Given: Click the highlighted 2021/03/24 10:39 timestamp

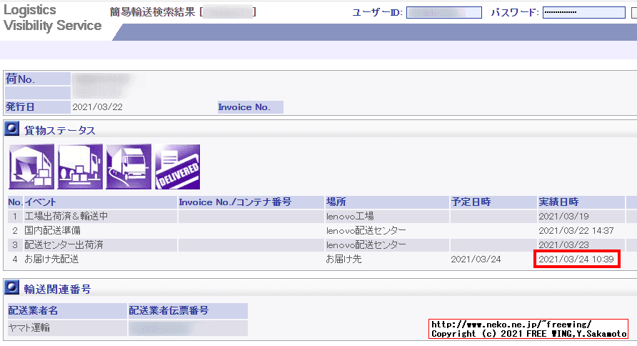Looking at the screenshot, I should (577, 259).
